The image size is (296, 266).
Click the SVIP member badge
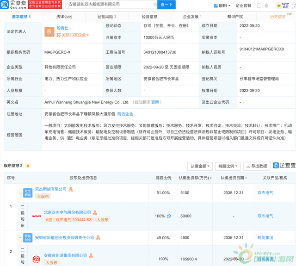pyautogui.click(x=283, y=6)
